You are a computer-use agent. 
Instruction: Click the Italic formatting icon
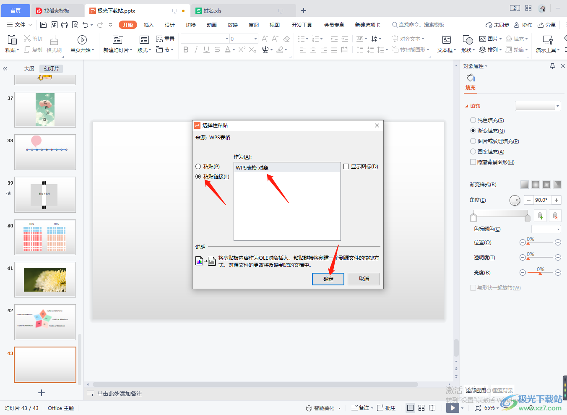coord(196,50)
